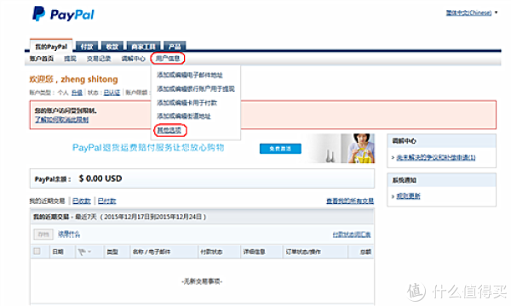Viewport: 511px width, 306px height.
Task: Open the language selector dropdown arrow
Action: point(497,13)
